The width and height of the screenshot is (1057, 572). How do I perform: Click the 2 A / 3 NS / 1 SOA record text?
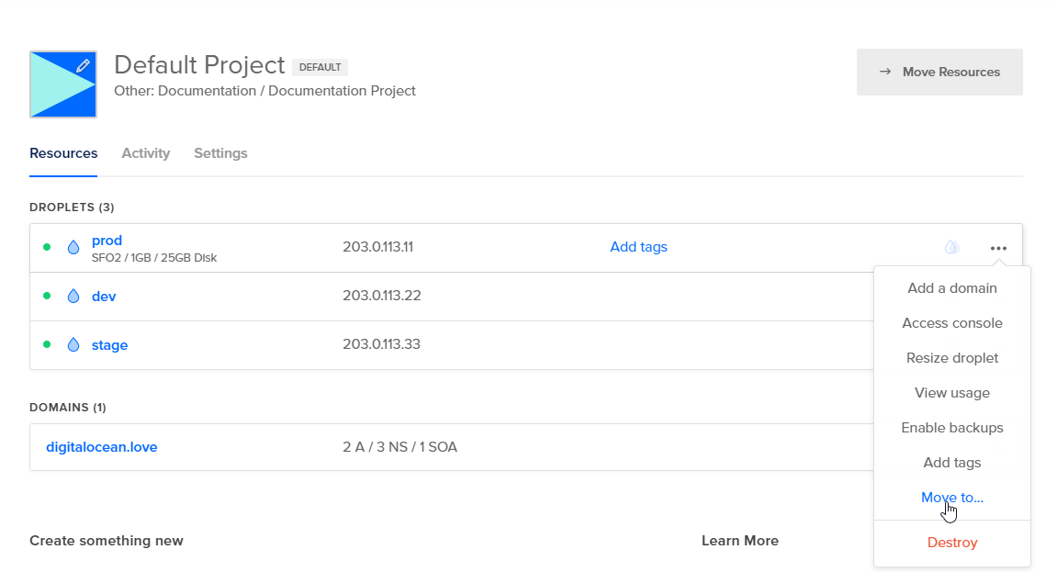tap(399, 447)
